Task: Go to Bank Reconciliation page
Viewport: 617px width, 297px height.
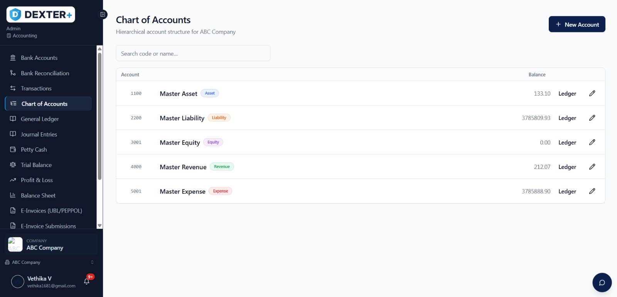Action: 48,73
